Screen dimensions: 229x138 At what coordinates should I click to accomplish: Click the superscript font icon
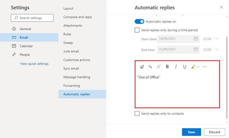(x=159, y=67)
